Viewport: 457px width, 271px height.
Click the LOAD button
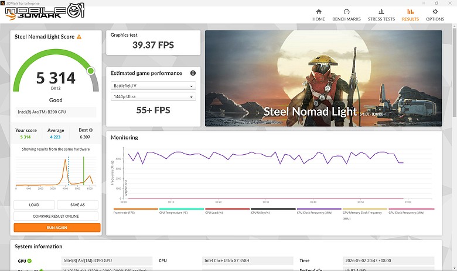click(x=34, y=205)
